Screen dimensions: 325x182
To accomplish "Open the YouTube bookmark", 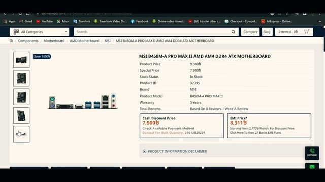I will coord(44,21).
